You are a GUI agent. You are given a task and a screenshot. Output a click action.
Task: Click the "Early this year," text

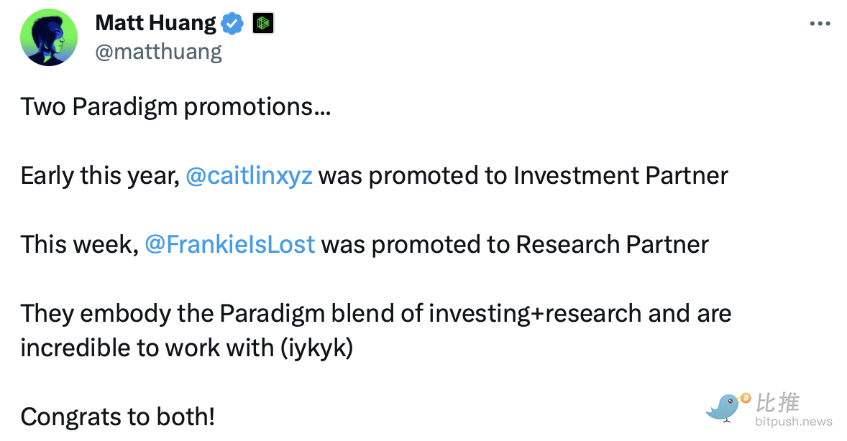pos(99,176)
